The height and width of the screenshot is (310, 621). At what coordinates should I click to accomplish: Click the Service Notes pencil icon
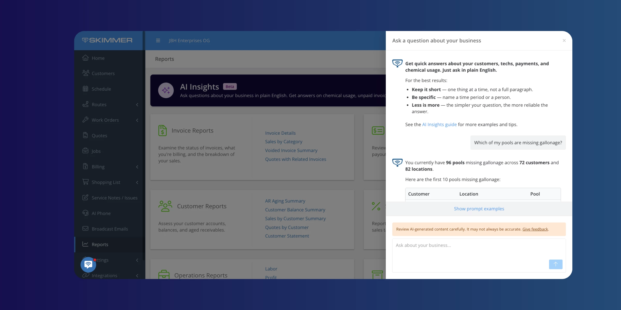[85, 197]
